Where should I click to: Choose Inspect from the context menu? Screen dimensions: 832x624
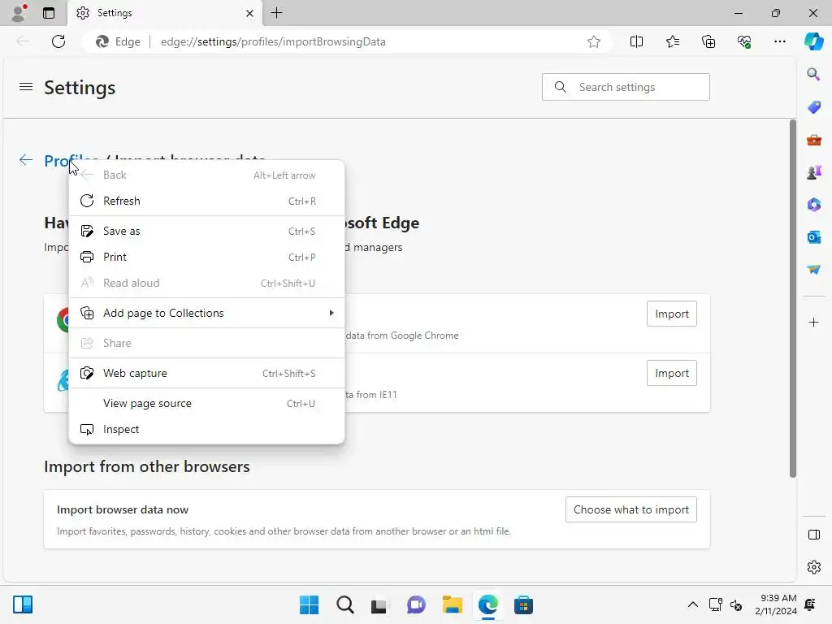click(x=207, y=430)
